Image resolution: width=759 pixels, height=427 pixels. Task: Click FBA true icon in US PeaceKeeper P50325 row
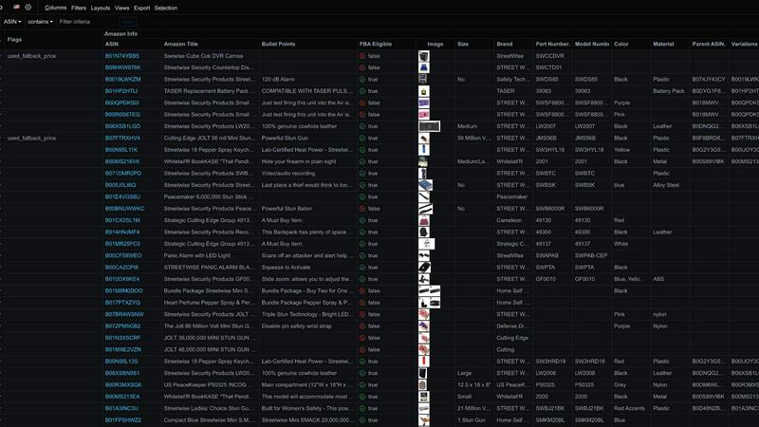(362, 385)
